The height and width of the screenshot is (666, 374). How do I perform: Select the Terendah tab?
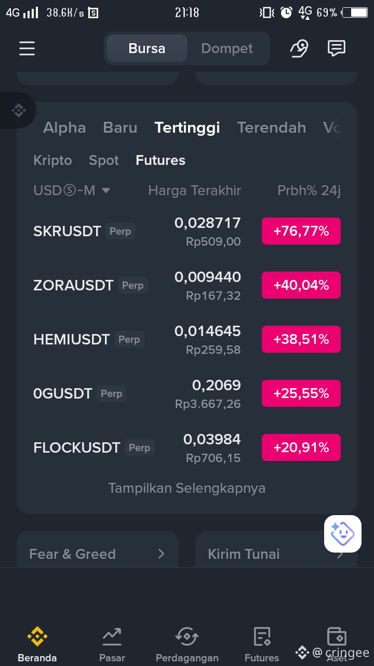272,127
